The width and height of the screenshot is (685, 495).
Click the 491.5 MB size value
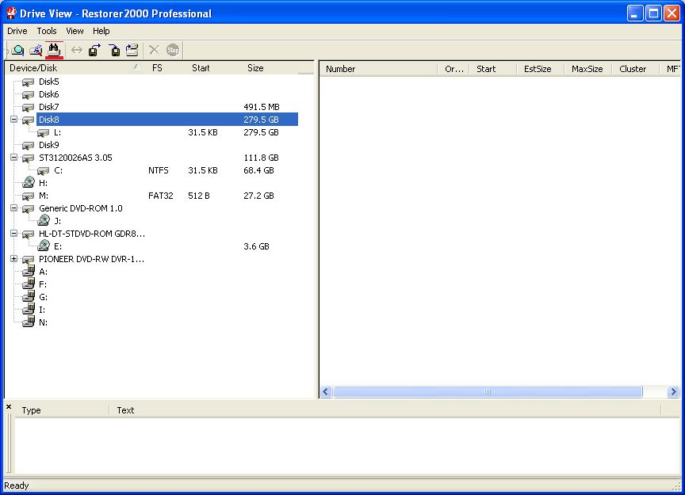point(262,107)
